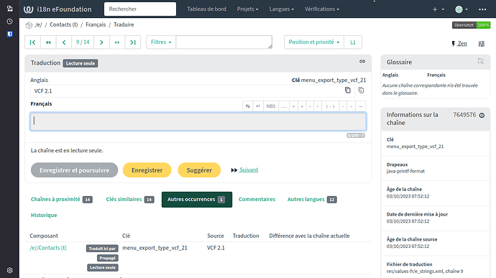Clone source text into translation icon
496x278 pixels.
361,90
